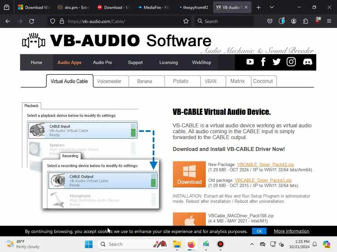Click the orange Apple Mac download icon

(x=189, y=219)
